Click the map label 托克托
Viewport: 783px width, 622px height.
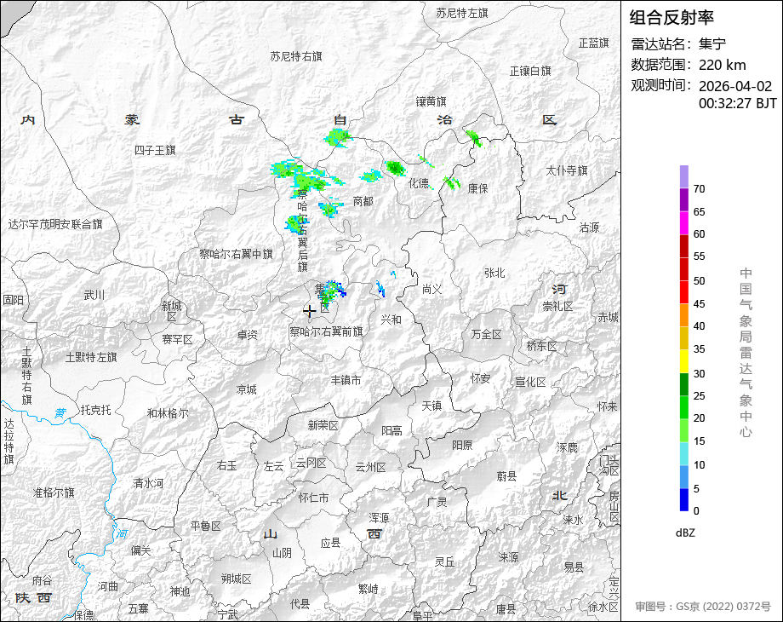click(x=95, y=411)
